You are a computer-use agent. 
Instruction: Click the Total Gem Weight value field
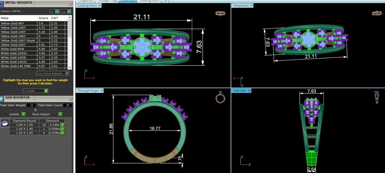[31, 105]
